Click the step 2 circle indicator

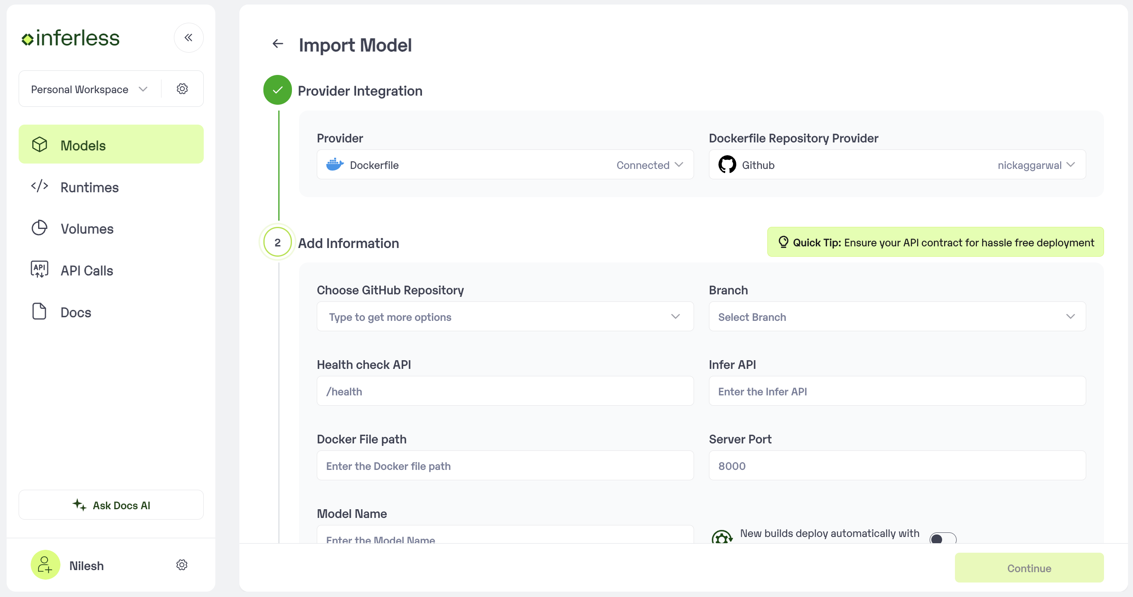tap(277, 242)
